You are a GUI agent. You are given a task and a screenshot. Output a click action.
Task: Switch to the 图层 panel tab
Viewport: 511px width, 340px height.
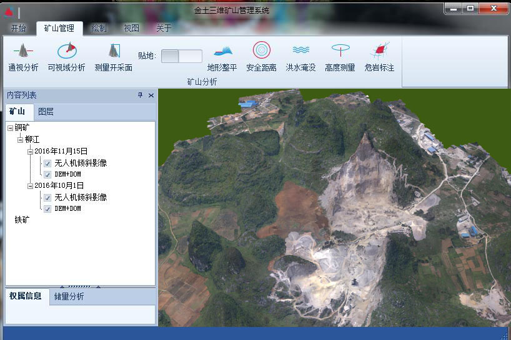click(46, 112)
